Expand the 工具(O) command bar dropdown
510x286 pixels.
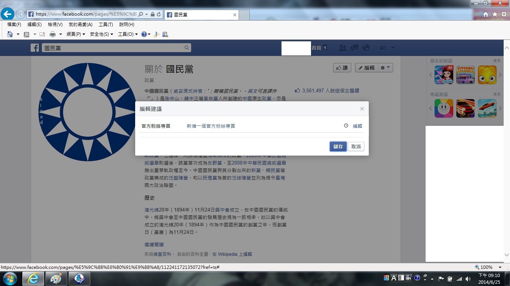[x=128, y=34]
